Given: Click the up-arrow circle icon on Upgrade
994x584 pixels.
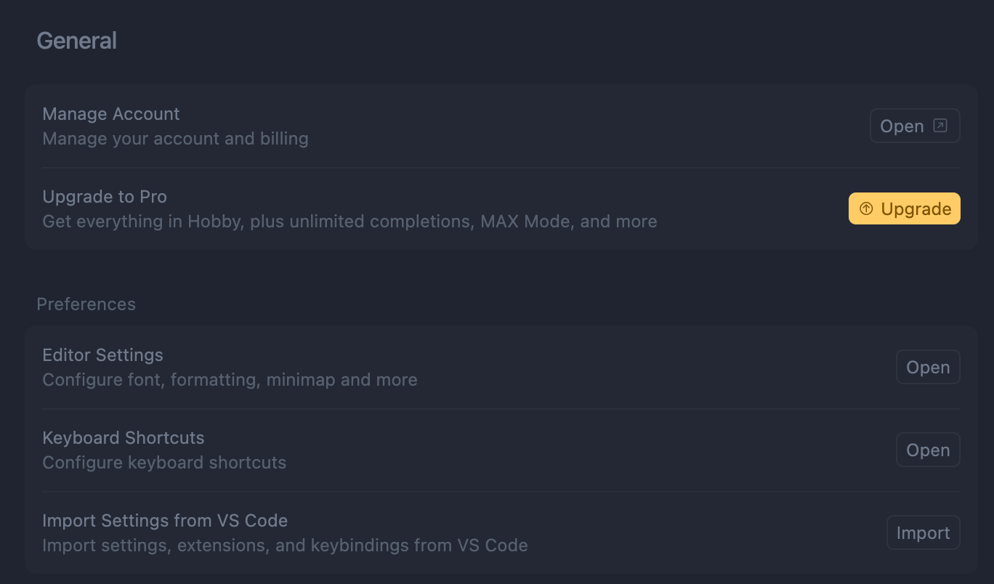Looking at the screenshot, I should tap(866, 208).
